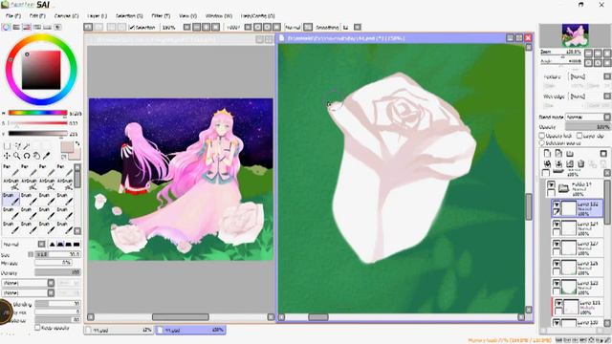Image resolution: width=612 pixels, height=344 pixels.
Task: Open the File menu
Action: pos(12,16)
